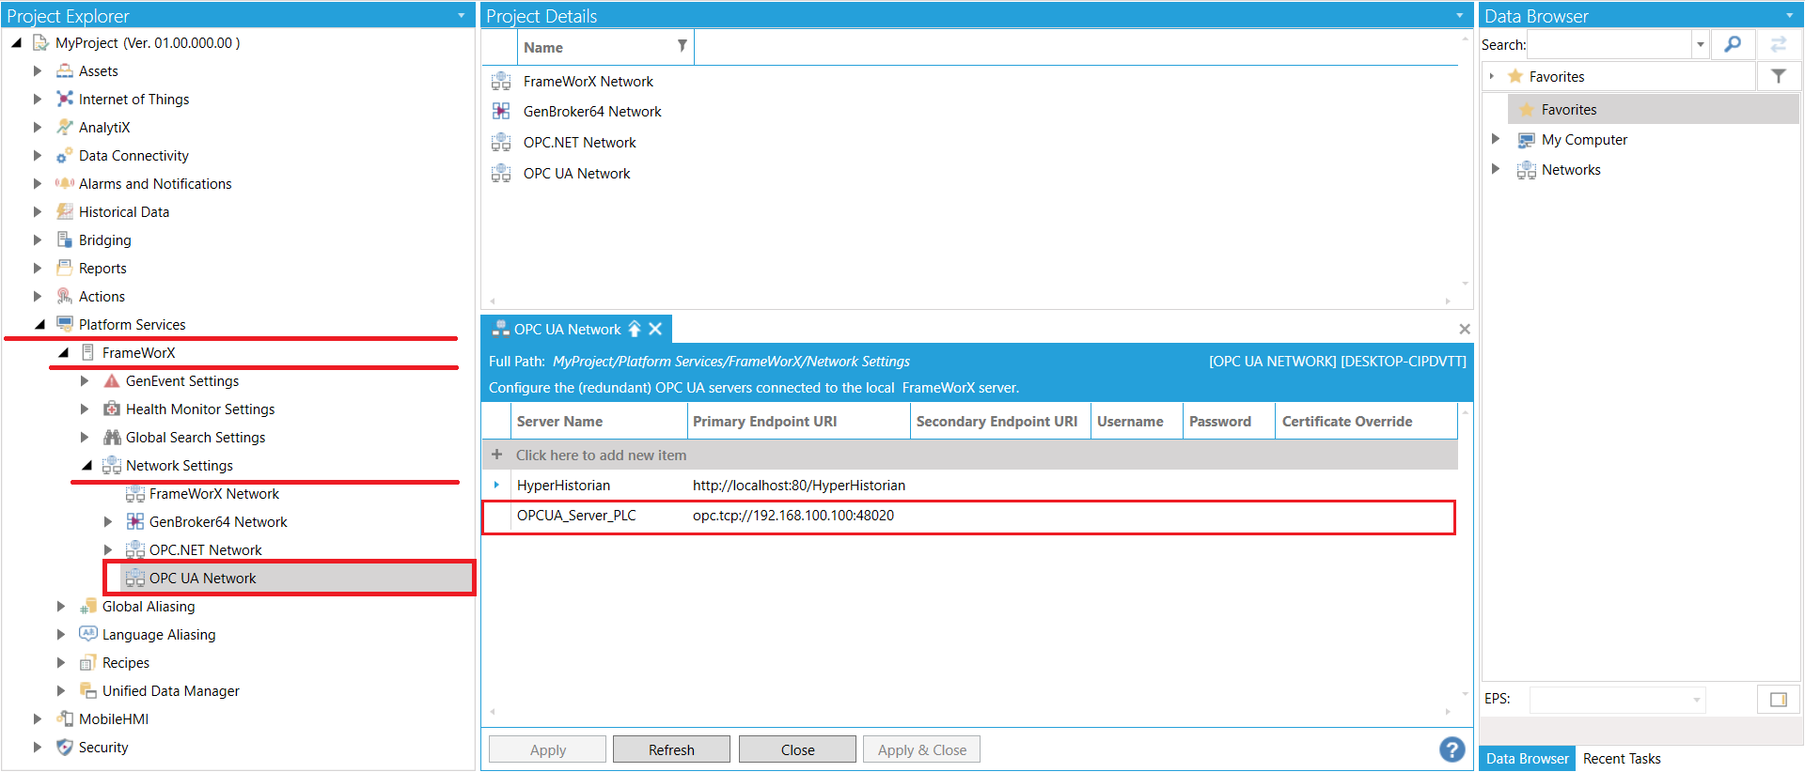Image resolution: width=1805 pixels, height=772 pixels.
Task: Click the search magnifier in Data Browser
Action: 1733,44
